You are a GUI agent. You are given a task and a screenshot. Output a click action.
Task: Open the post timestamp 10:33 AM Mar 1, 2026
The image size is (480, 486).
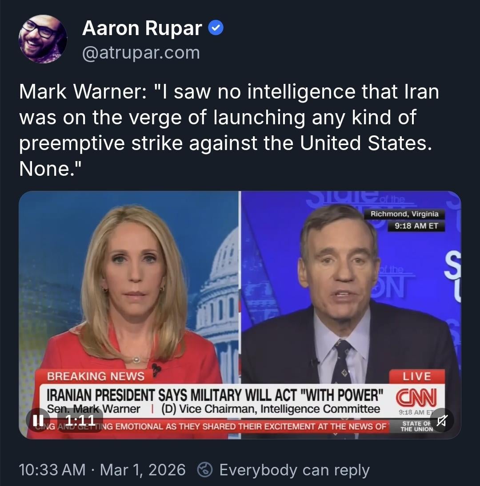click(x=102, y=470)
